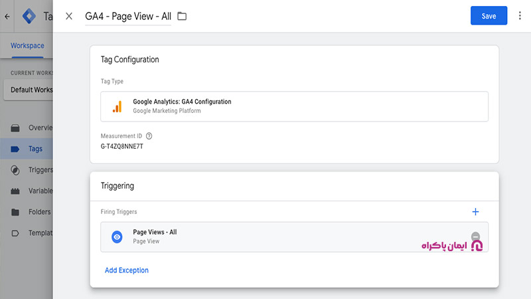This screenshot has width=531, height=299.
Task: Click the Variables brick icon
Action: tap(15, 191)
